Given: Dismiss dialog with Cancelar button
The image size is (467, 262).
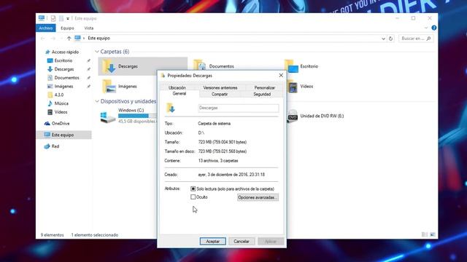Looking at the screenshot, I should [x=242, y=241].
